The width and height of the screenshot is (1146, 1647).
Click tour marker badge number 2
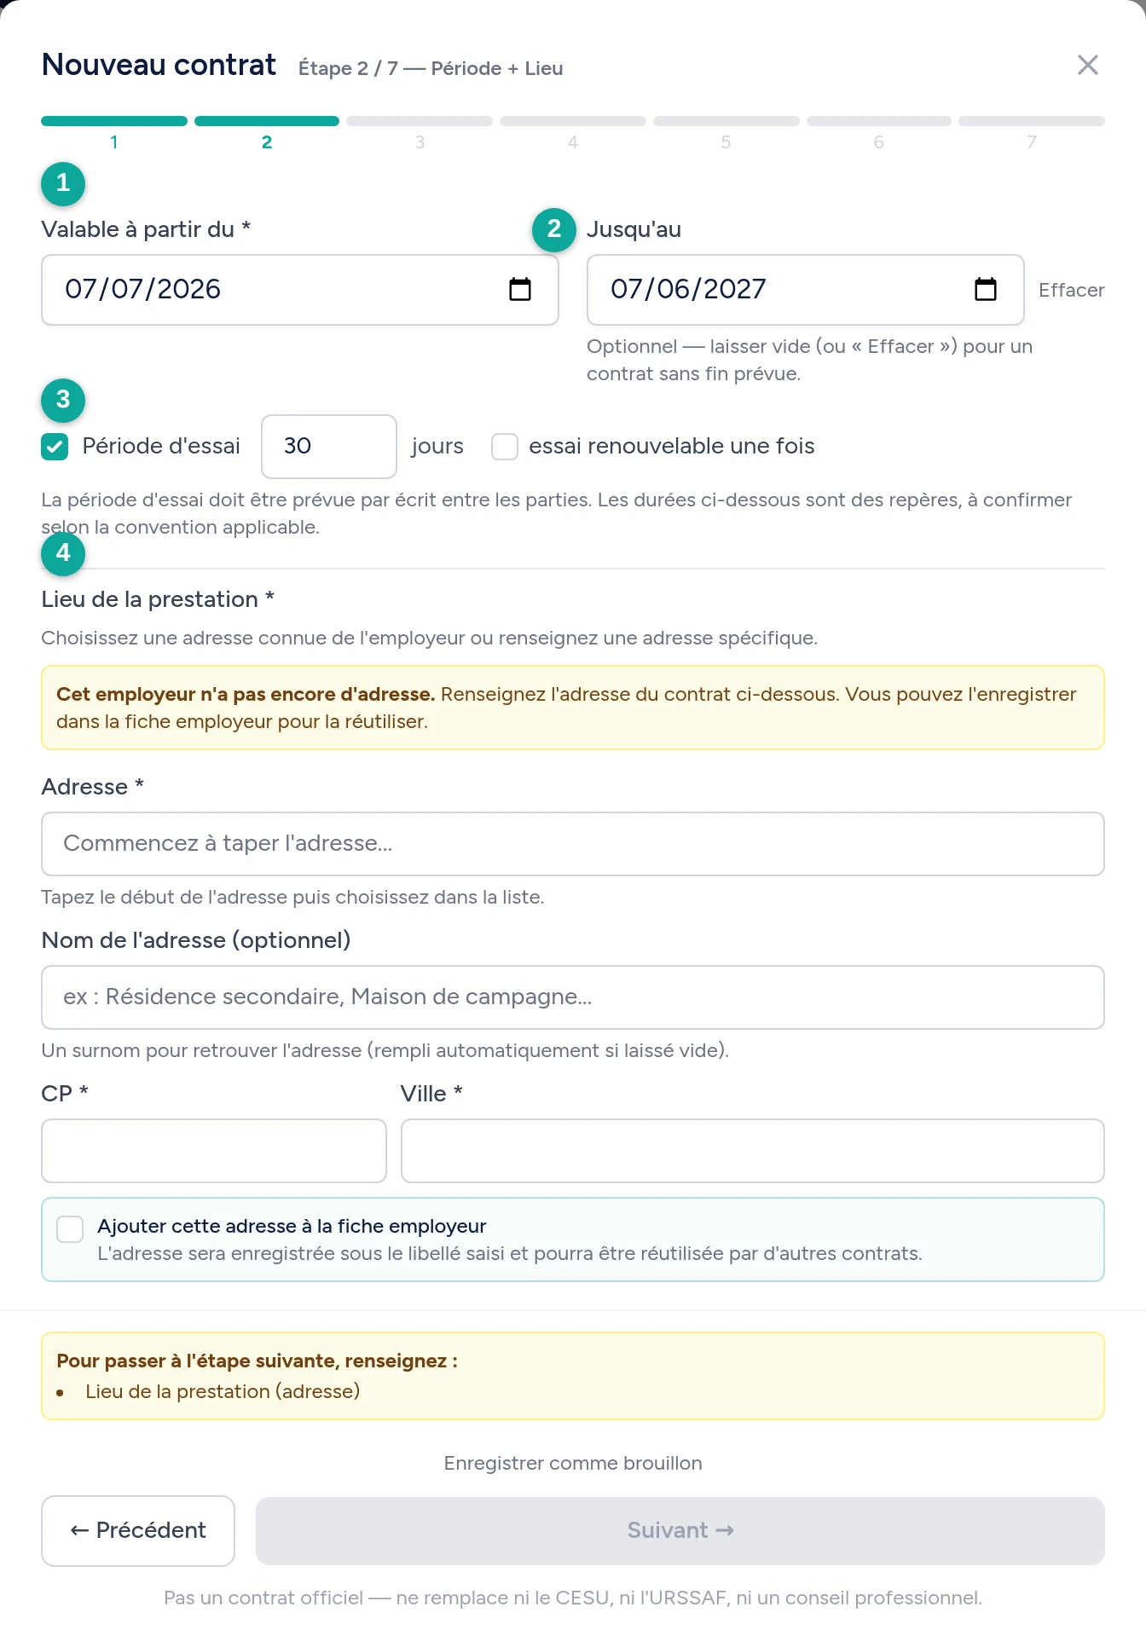[554, 229]
